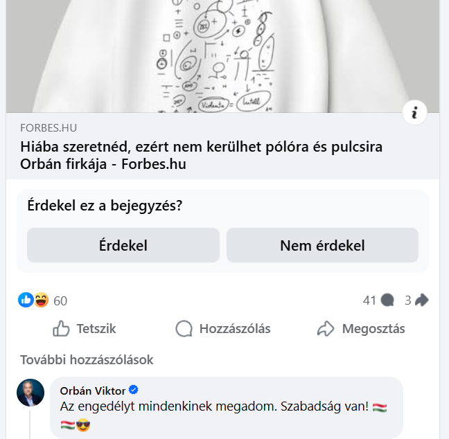Image resolution: width=449 pixels, height=439 pixels.
Task: Open the article preview image
Action: click(x=223, y=55)
